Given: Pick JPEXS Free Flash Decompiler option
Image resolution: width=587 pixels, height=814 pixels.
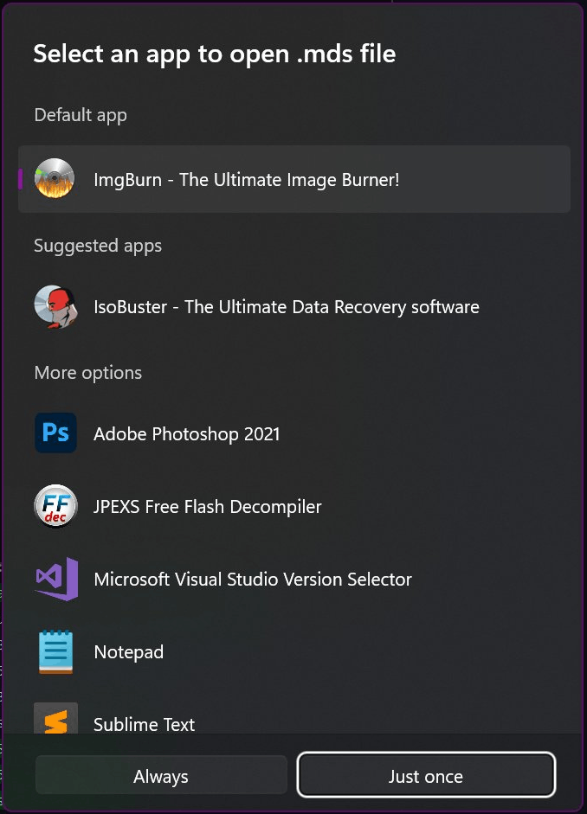Looking at the screenshot, I should tap(294, 506).
